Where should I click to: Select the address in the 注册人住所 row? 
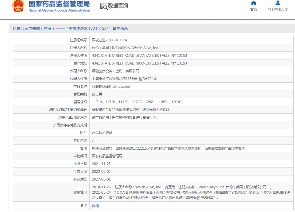tap(139, 55)
